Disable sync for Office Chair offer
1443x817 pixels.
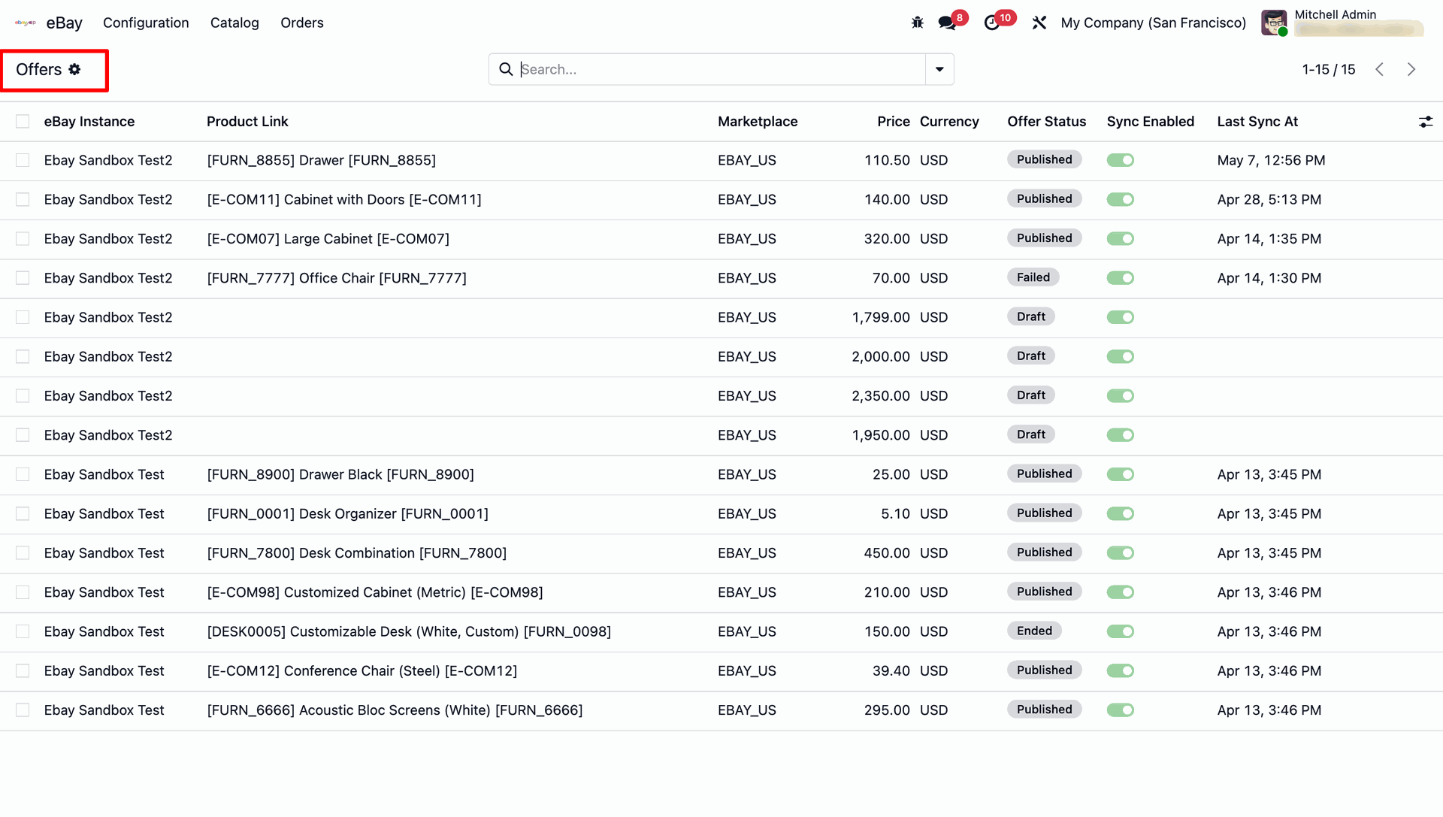1120,278
